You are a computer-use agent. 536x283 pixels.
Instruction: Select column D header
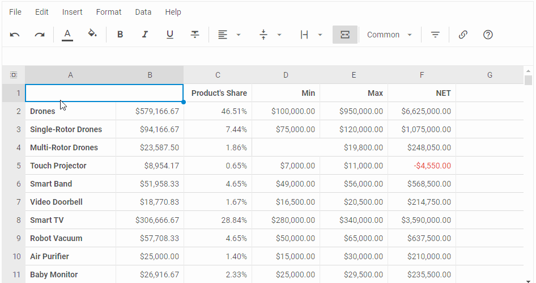pyautogui.click(x=286, y=75)
